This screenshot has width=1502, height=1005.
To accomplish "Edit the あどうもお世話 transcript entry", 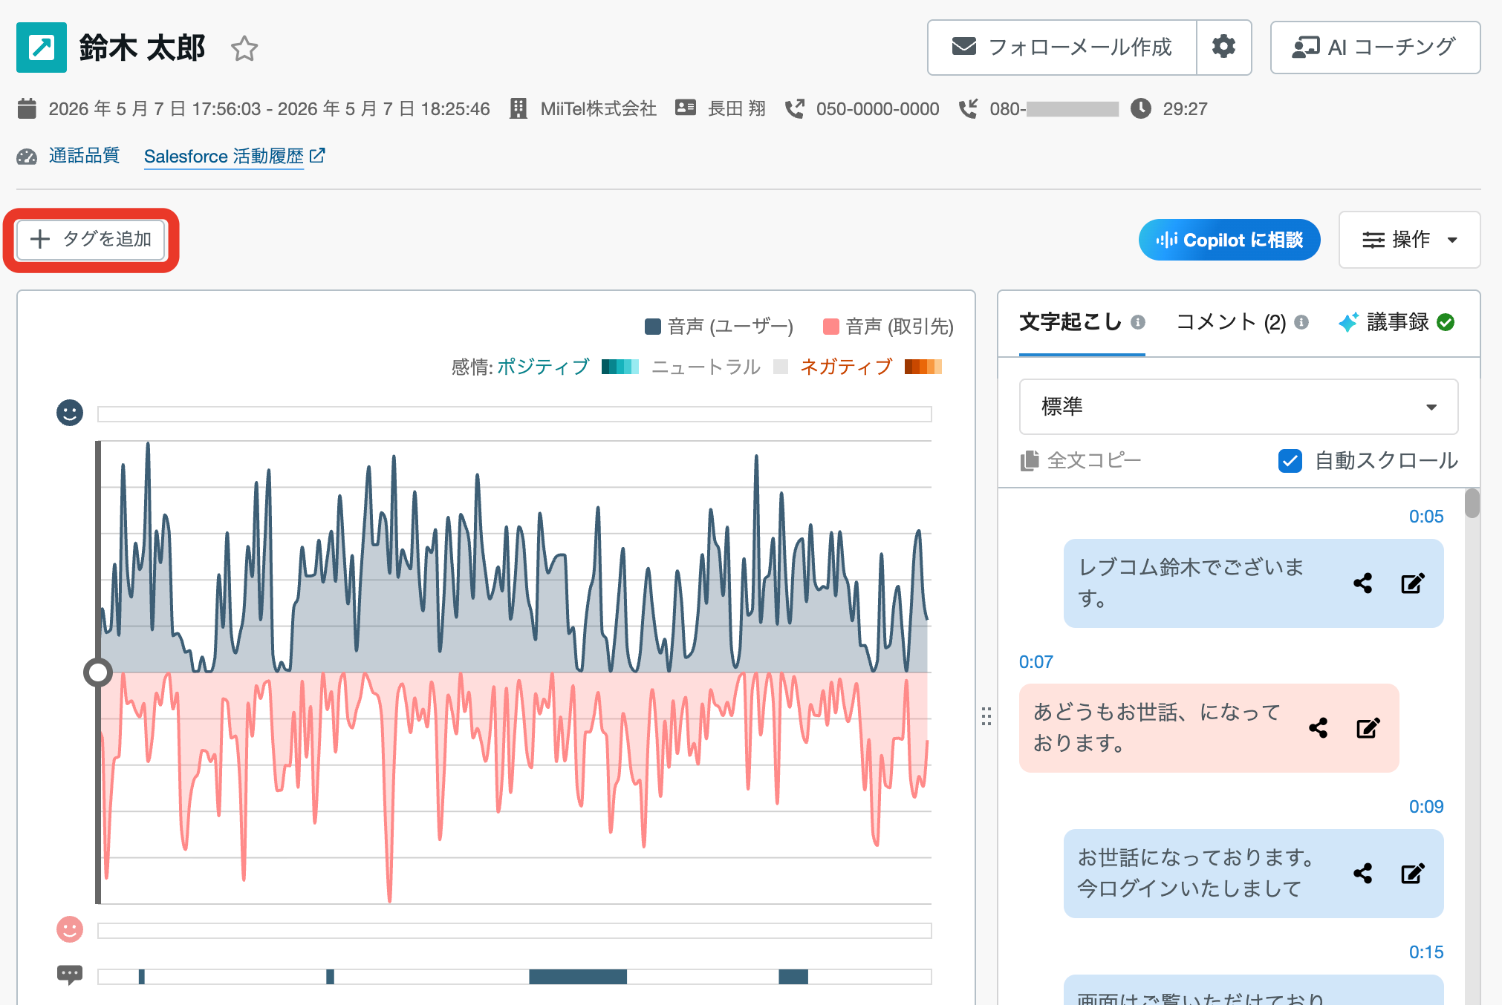I will coord(1368,728).
